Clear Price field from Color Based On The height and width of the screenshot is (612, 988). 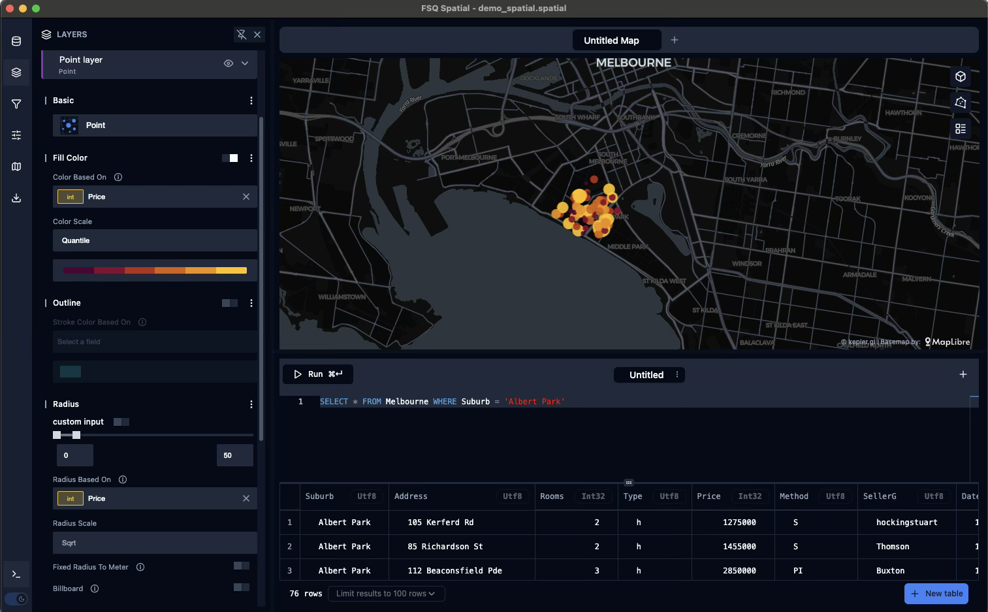point(246,197)
